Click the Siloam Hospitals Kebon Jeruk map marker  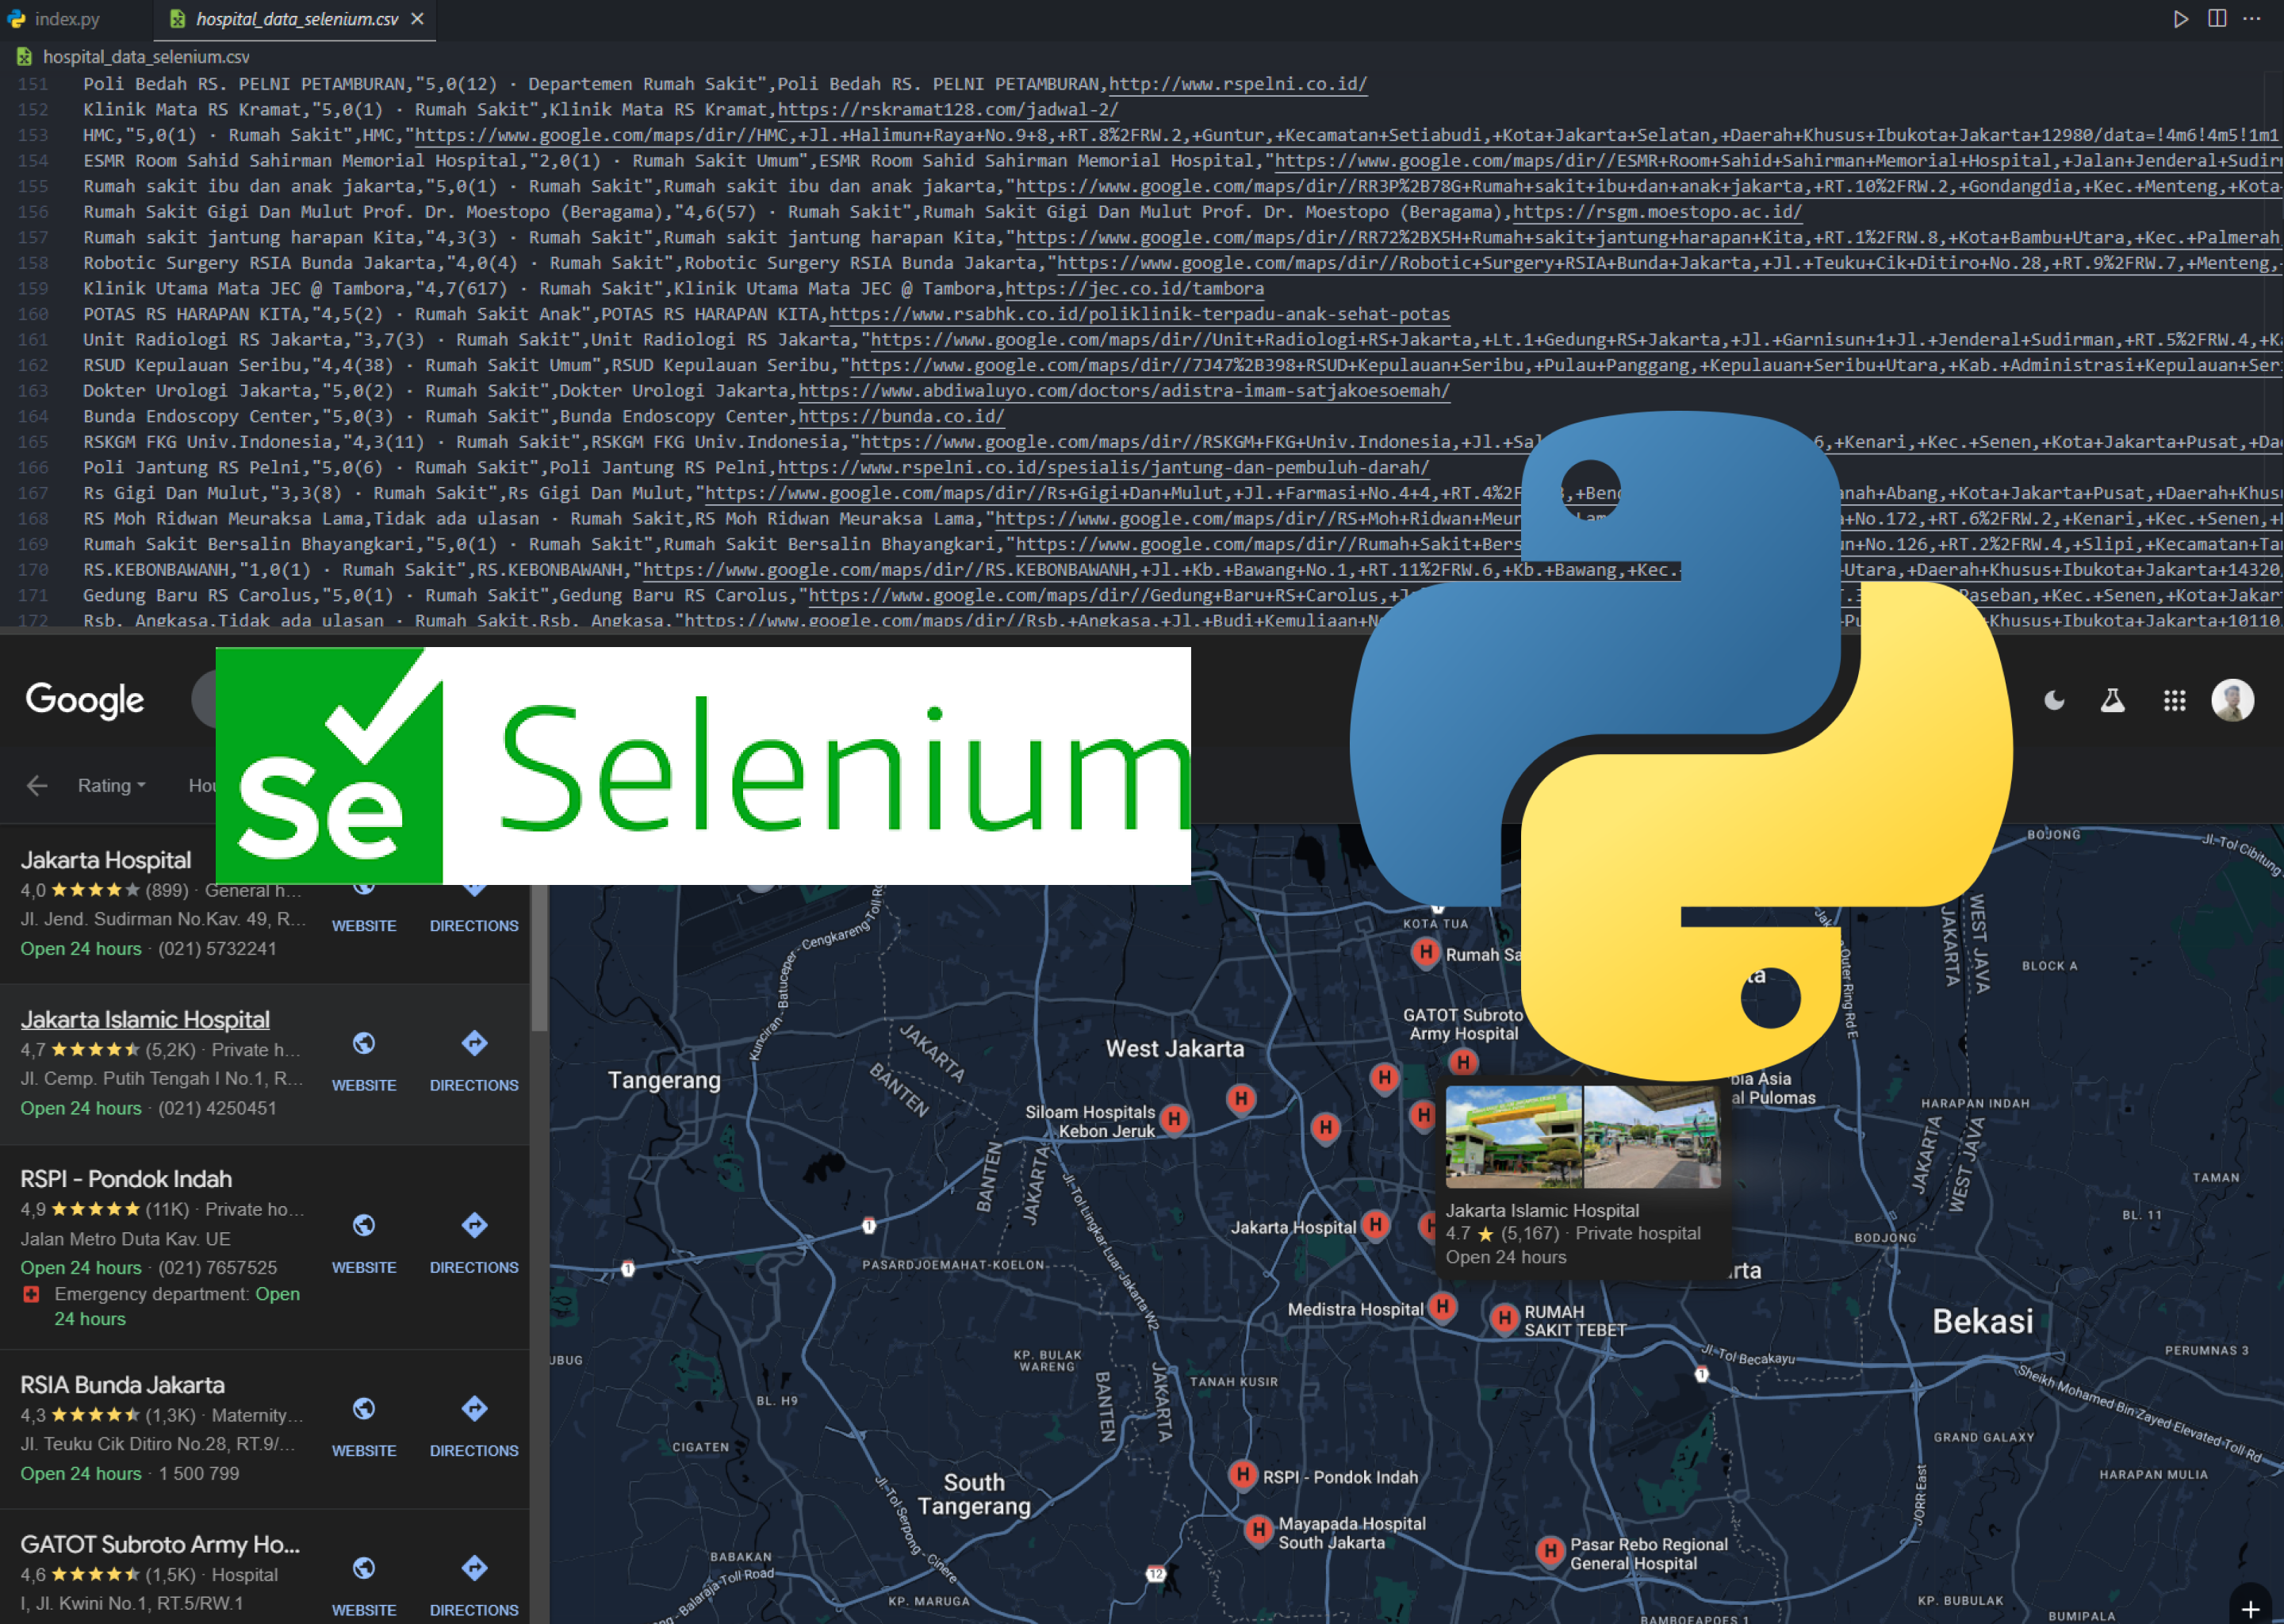click(x=1174, y=1119)
